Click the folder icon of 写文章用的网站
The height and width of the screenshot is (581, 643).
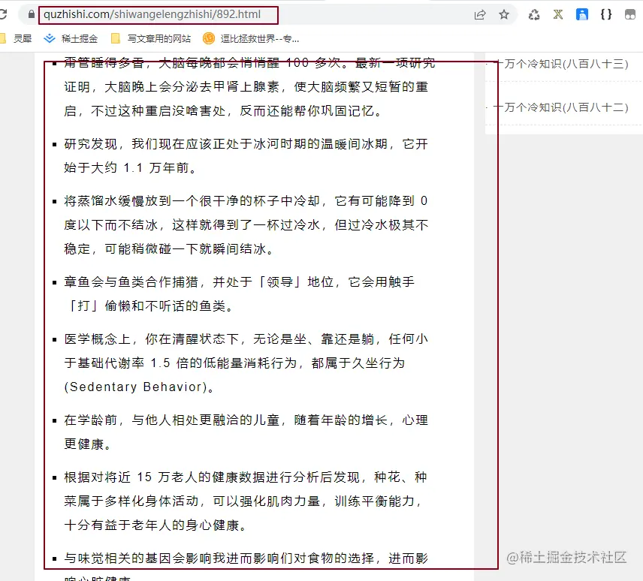point(116,38)
